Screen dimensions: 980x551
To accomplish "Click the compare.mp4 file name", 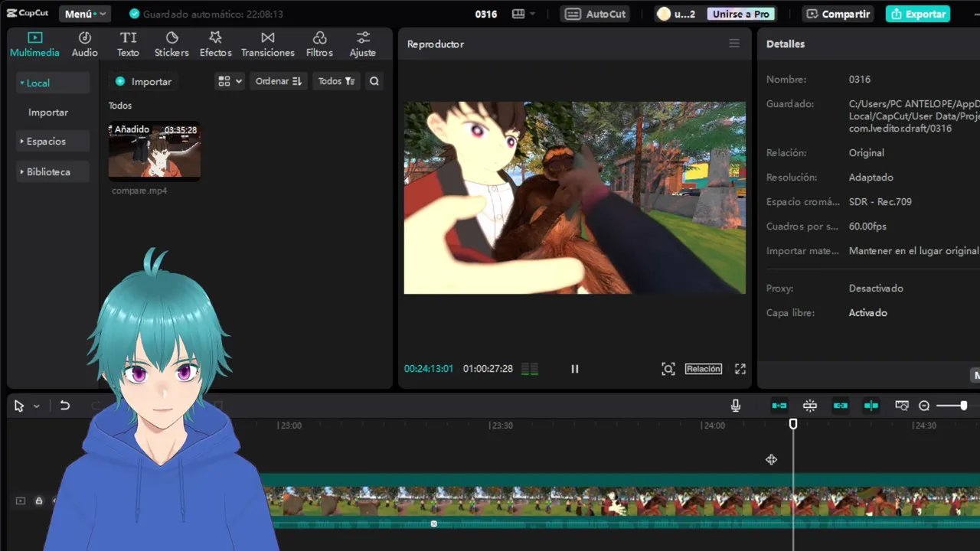I will pyautogui.click(x=139, y=191).
